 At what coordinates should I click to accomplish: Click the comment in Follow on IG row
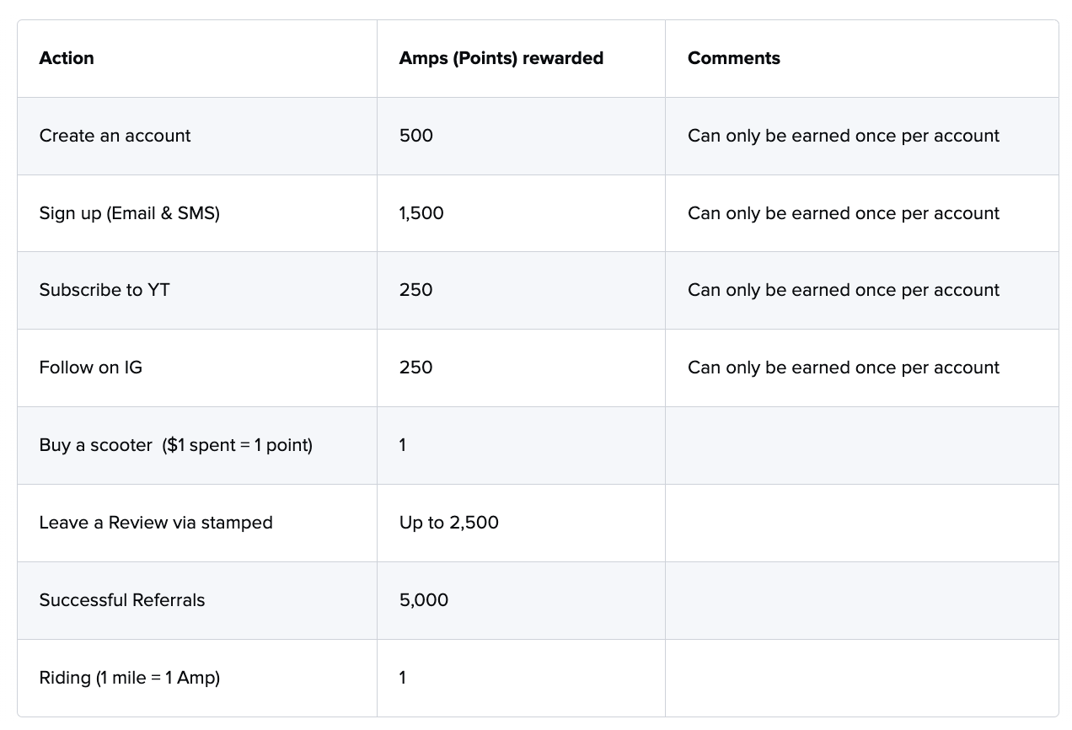(843, 368)
